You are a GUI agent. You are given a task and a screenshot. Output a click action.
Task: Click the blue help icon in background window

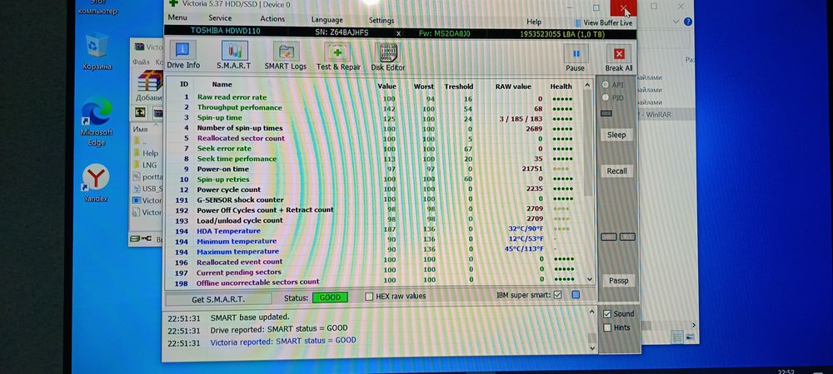pos(688,22)
